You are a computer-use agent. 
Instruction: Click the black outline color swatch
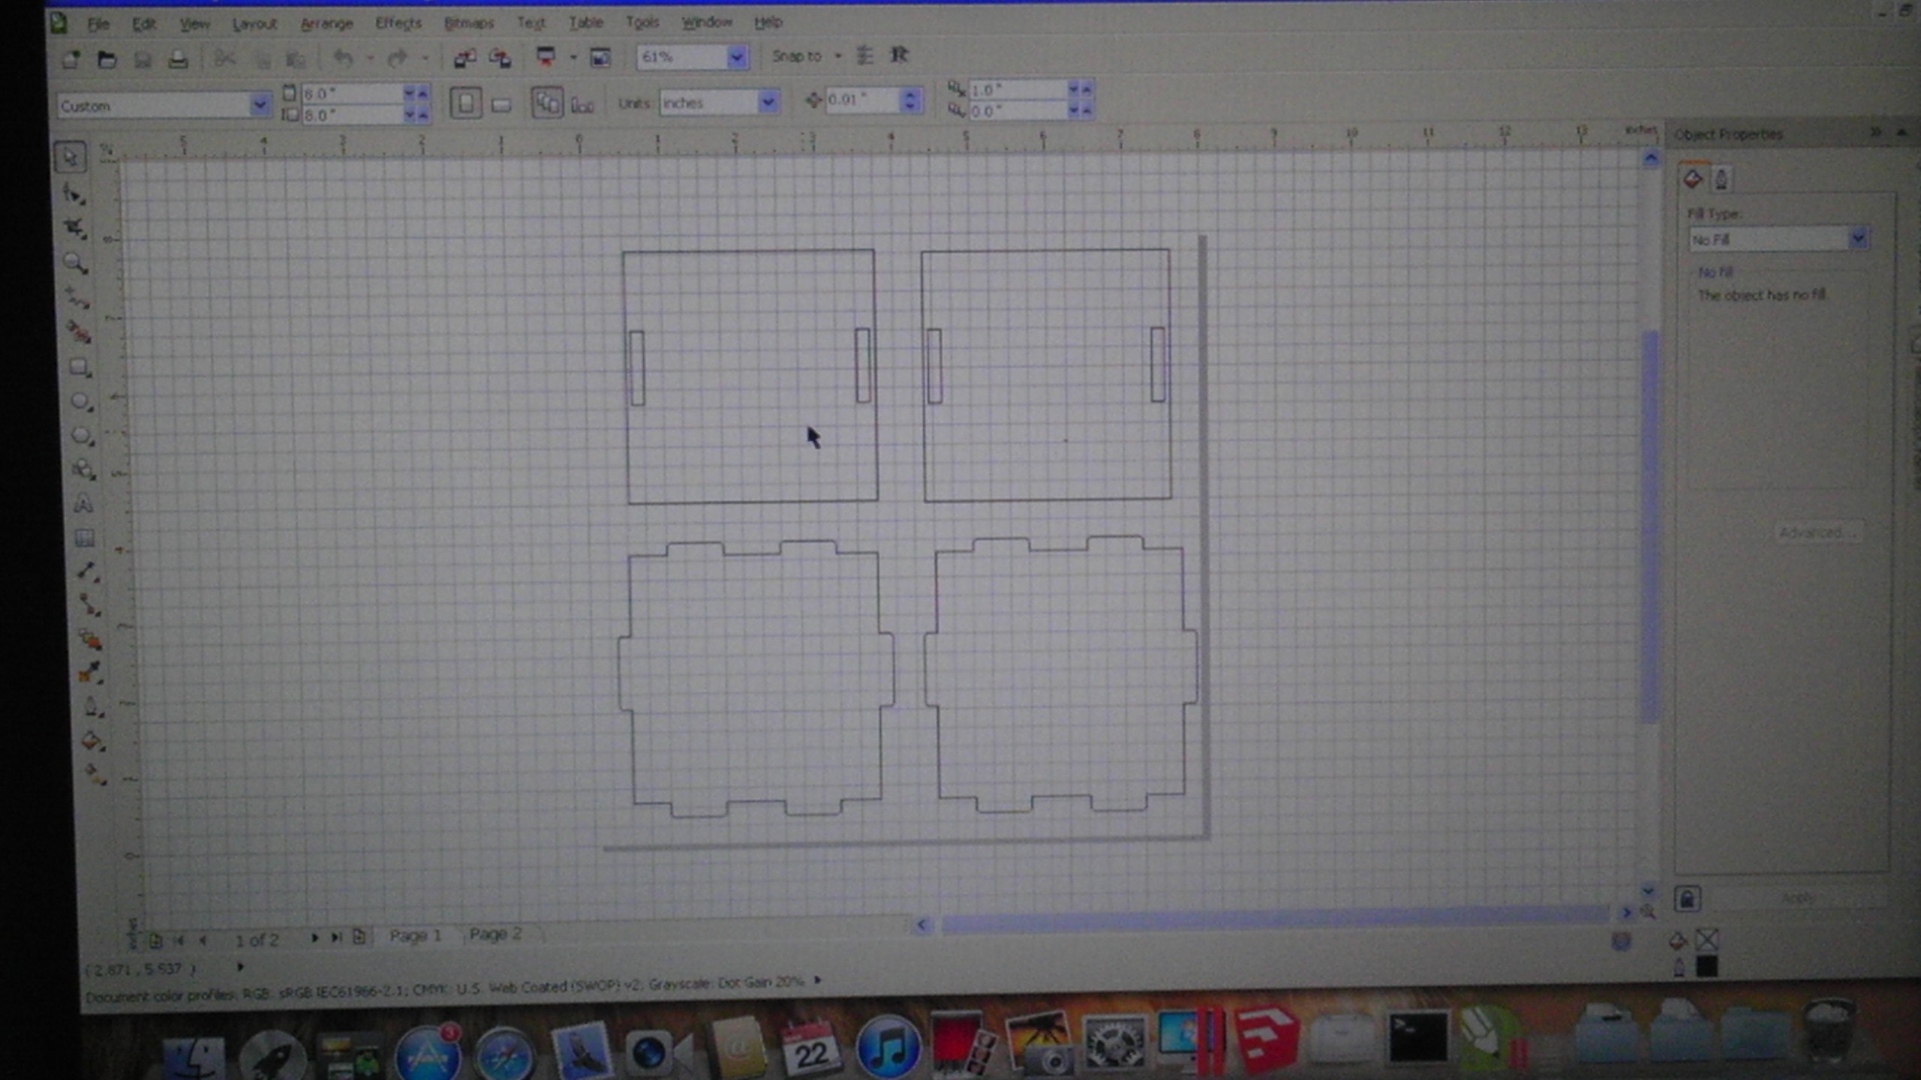tap(1706, 967)
